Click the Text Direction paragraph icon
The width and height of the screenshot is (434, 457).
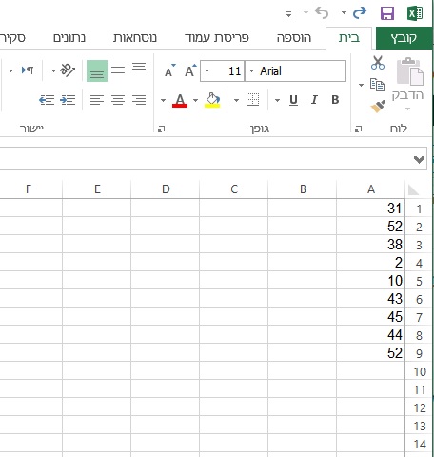pyautogui.click(x=28, y=70)
